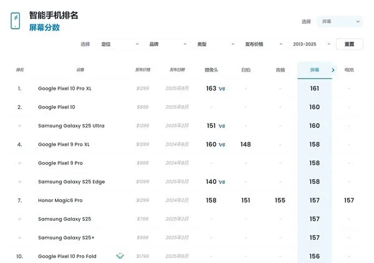374x263 pixels.
Task: Open the 2013-2025 year range dropdown
Action: (x=310, y=44)
